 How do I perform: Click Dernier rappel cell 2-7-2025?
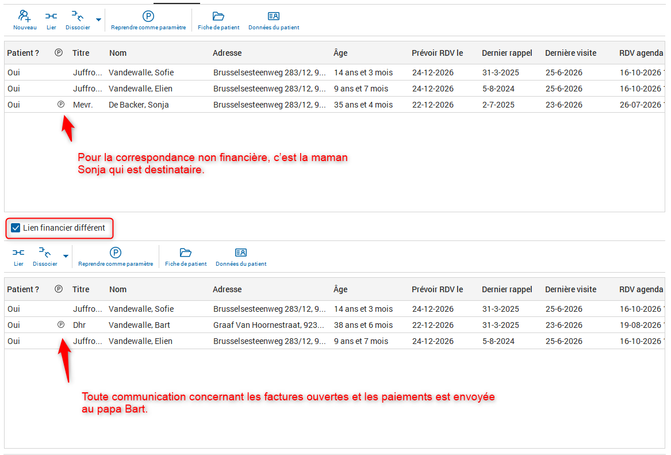tap(498, 105)
